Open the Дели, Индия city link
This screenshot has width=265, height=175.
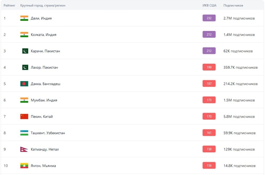click(x=41, y=18)
